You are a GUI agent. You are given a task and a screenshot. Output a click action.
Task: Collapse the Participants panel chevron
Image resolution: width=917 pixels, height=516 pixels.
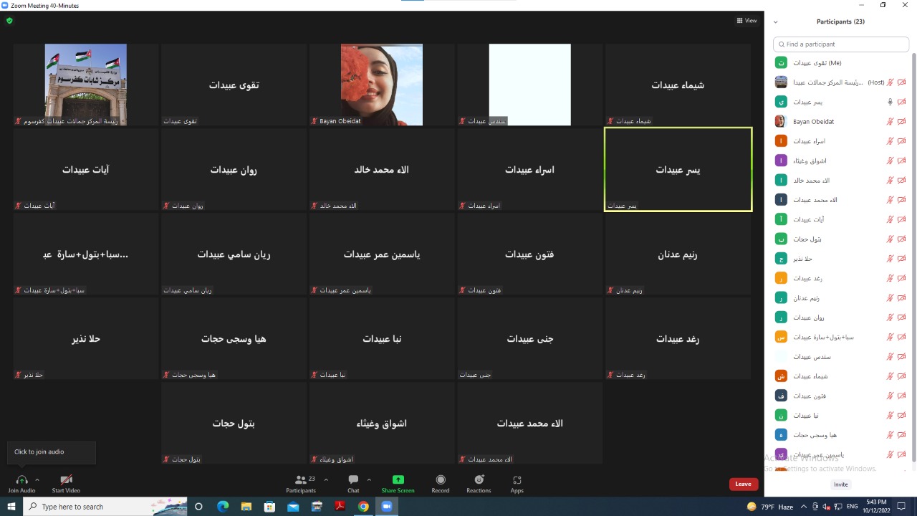pos(775,22)
